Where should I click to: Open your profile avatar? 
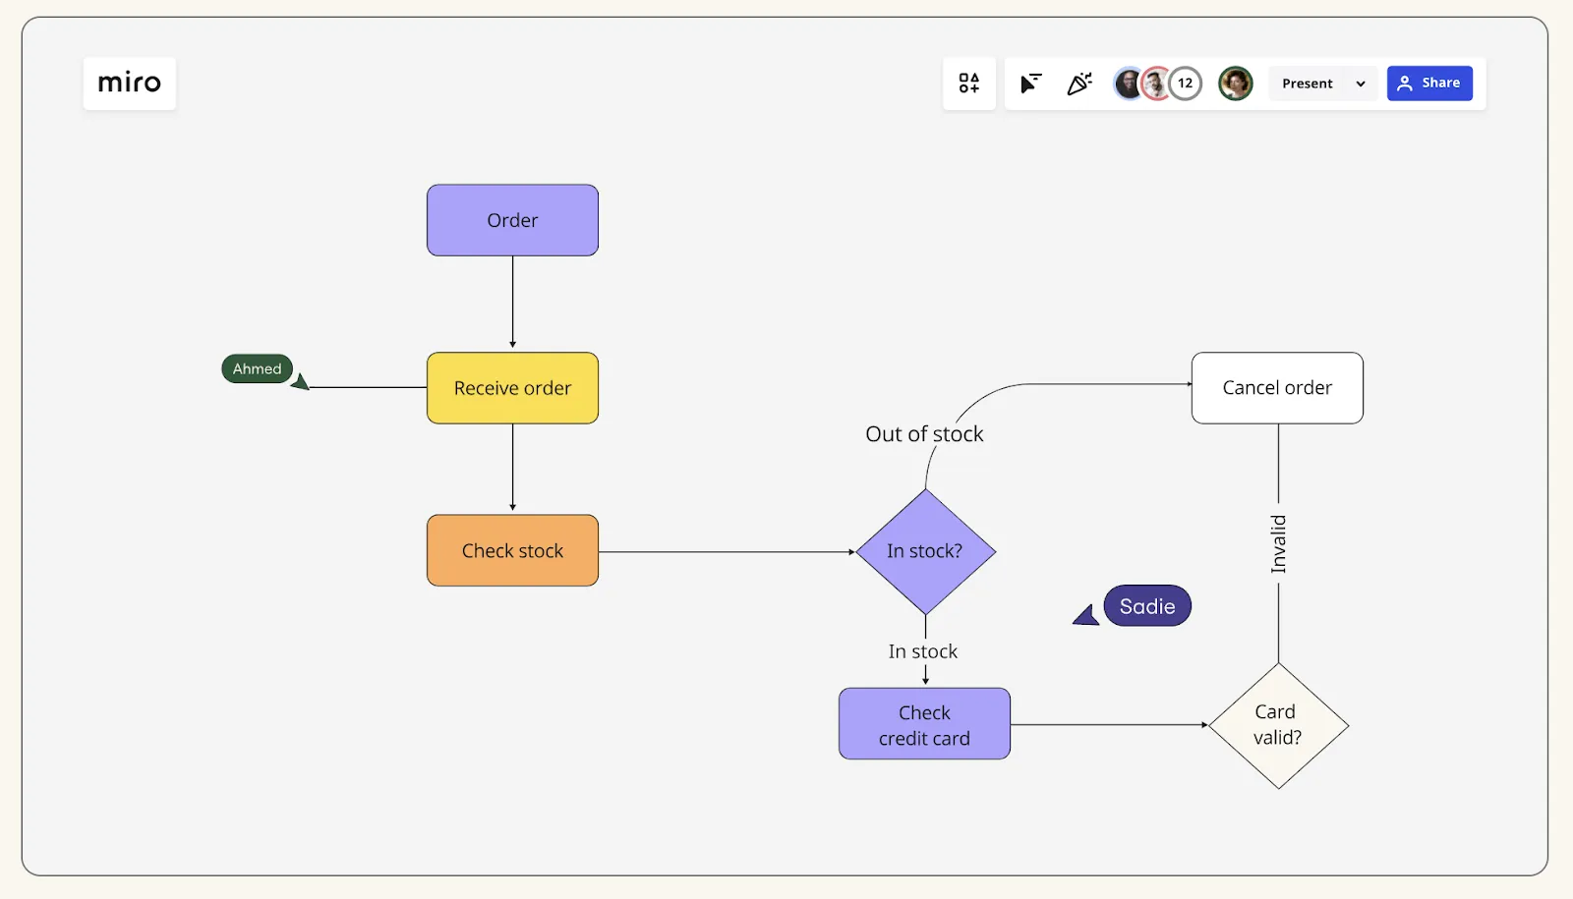1235,84
